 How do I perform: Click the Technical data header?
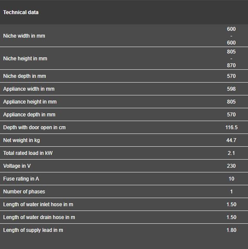(21, 12)
